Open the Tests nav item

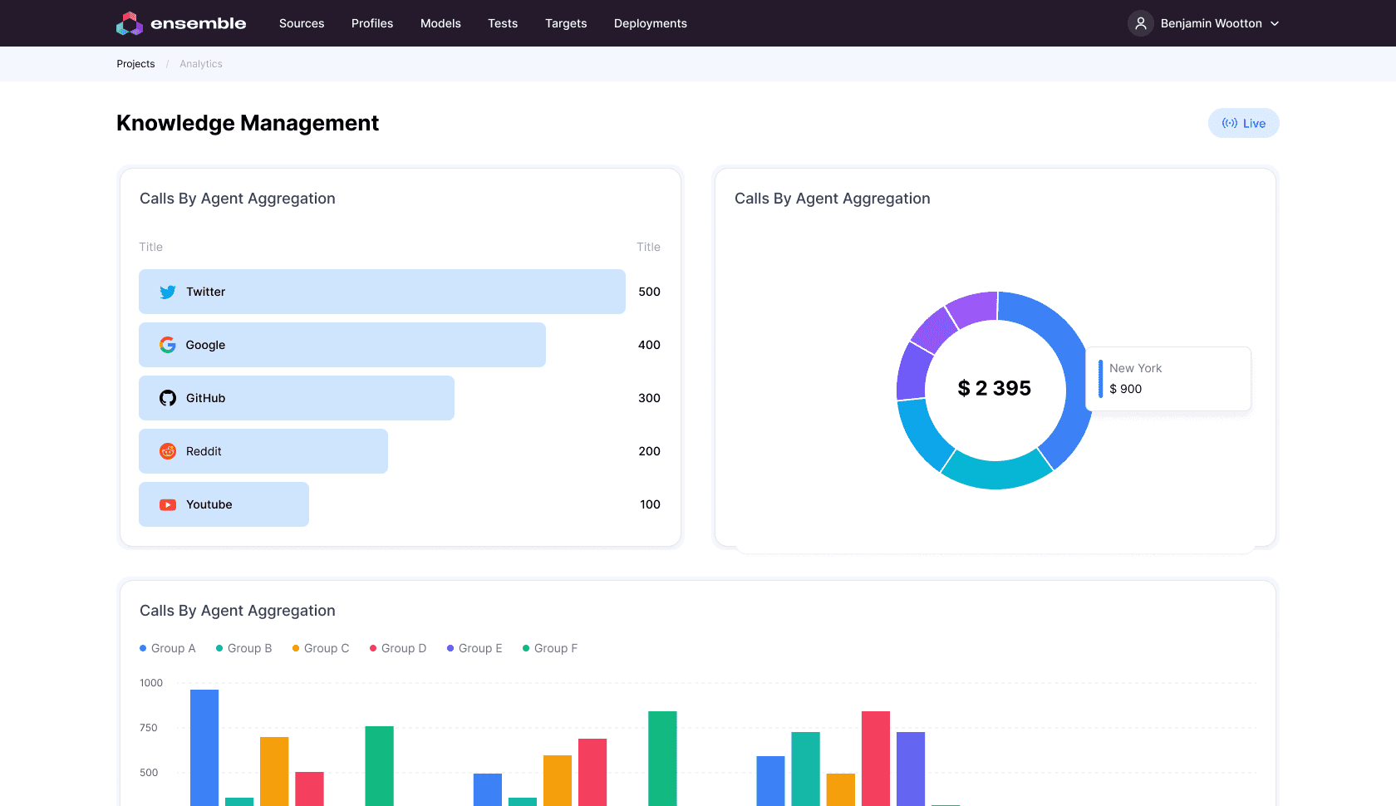(x=503, y=23)
